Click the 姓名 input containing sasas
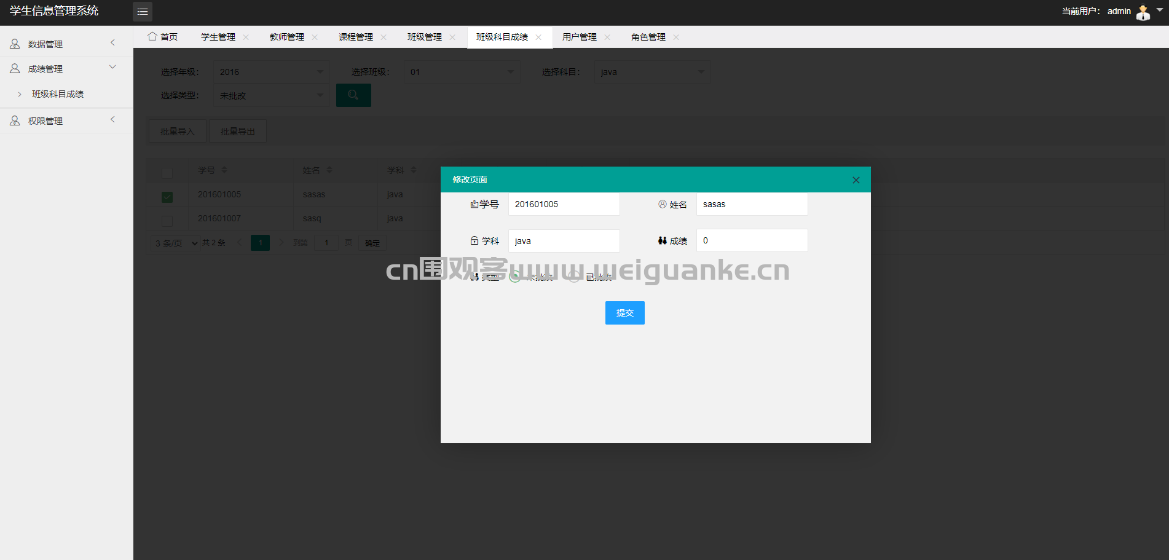Image resolution: width=1169 pixels, height=560 pixels. pyautogui.click(x=752, y=204)
